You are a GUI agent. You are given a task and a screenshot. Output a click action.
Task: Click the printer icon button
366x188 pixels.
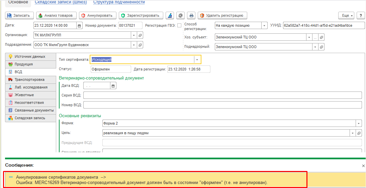point(191,16)
